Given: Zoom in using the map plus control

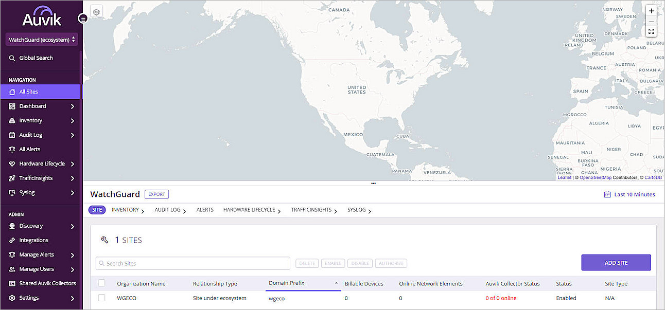Looking at the screenshot, I should click(651, 10).
